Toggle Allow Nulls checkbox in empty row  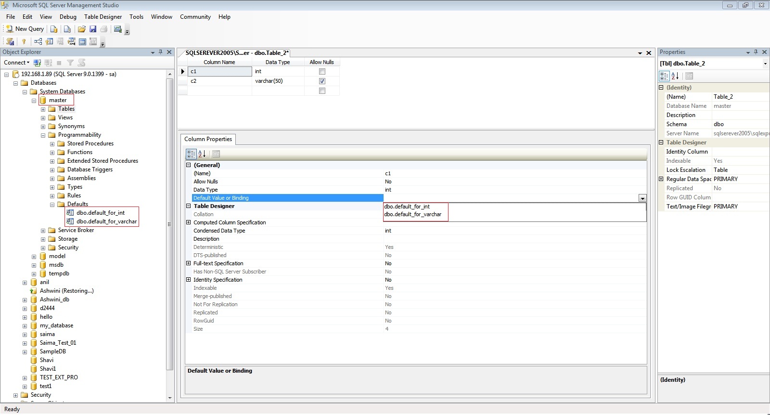coord(322,91)
